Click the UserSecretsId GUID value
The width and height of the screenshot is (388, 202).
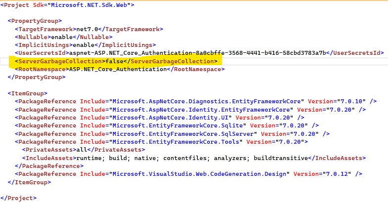coord(197,53)
